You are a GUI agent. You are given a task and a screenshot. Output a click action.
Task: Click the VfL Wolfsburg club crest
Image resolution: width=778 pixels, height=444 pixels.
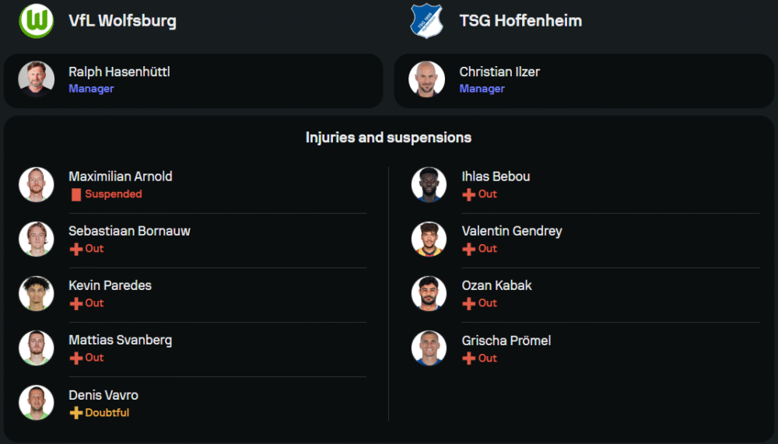coord(36,21)
